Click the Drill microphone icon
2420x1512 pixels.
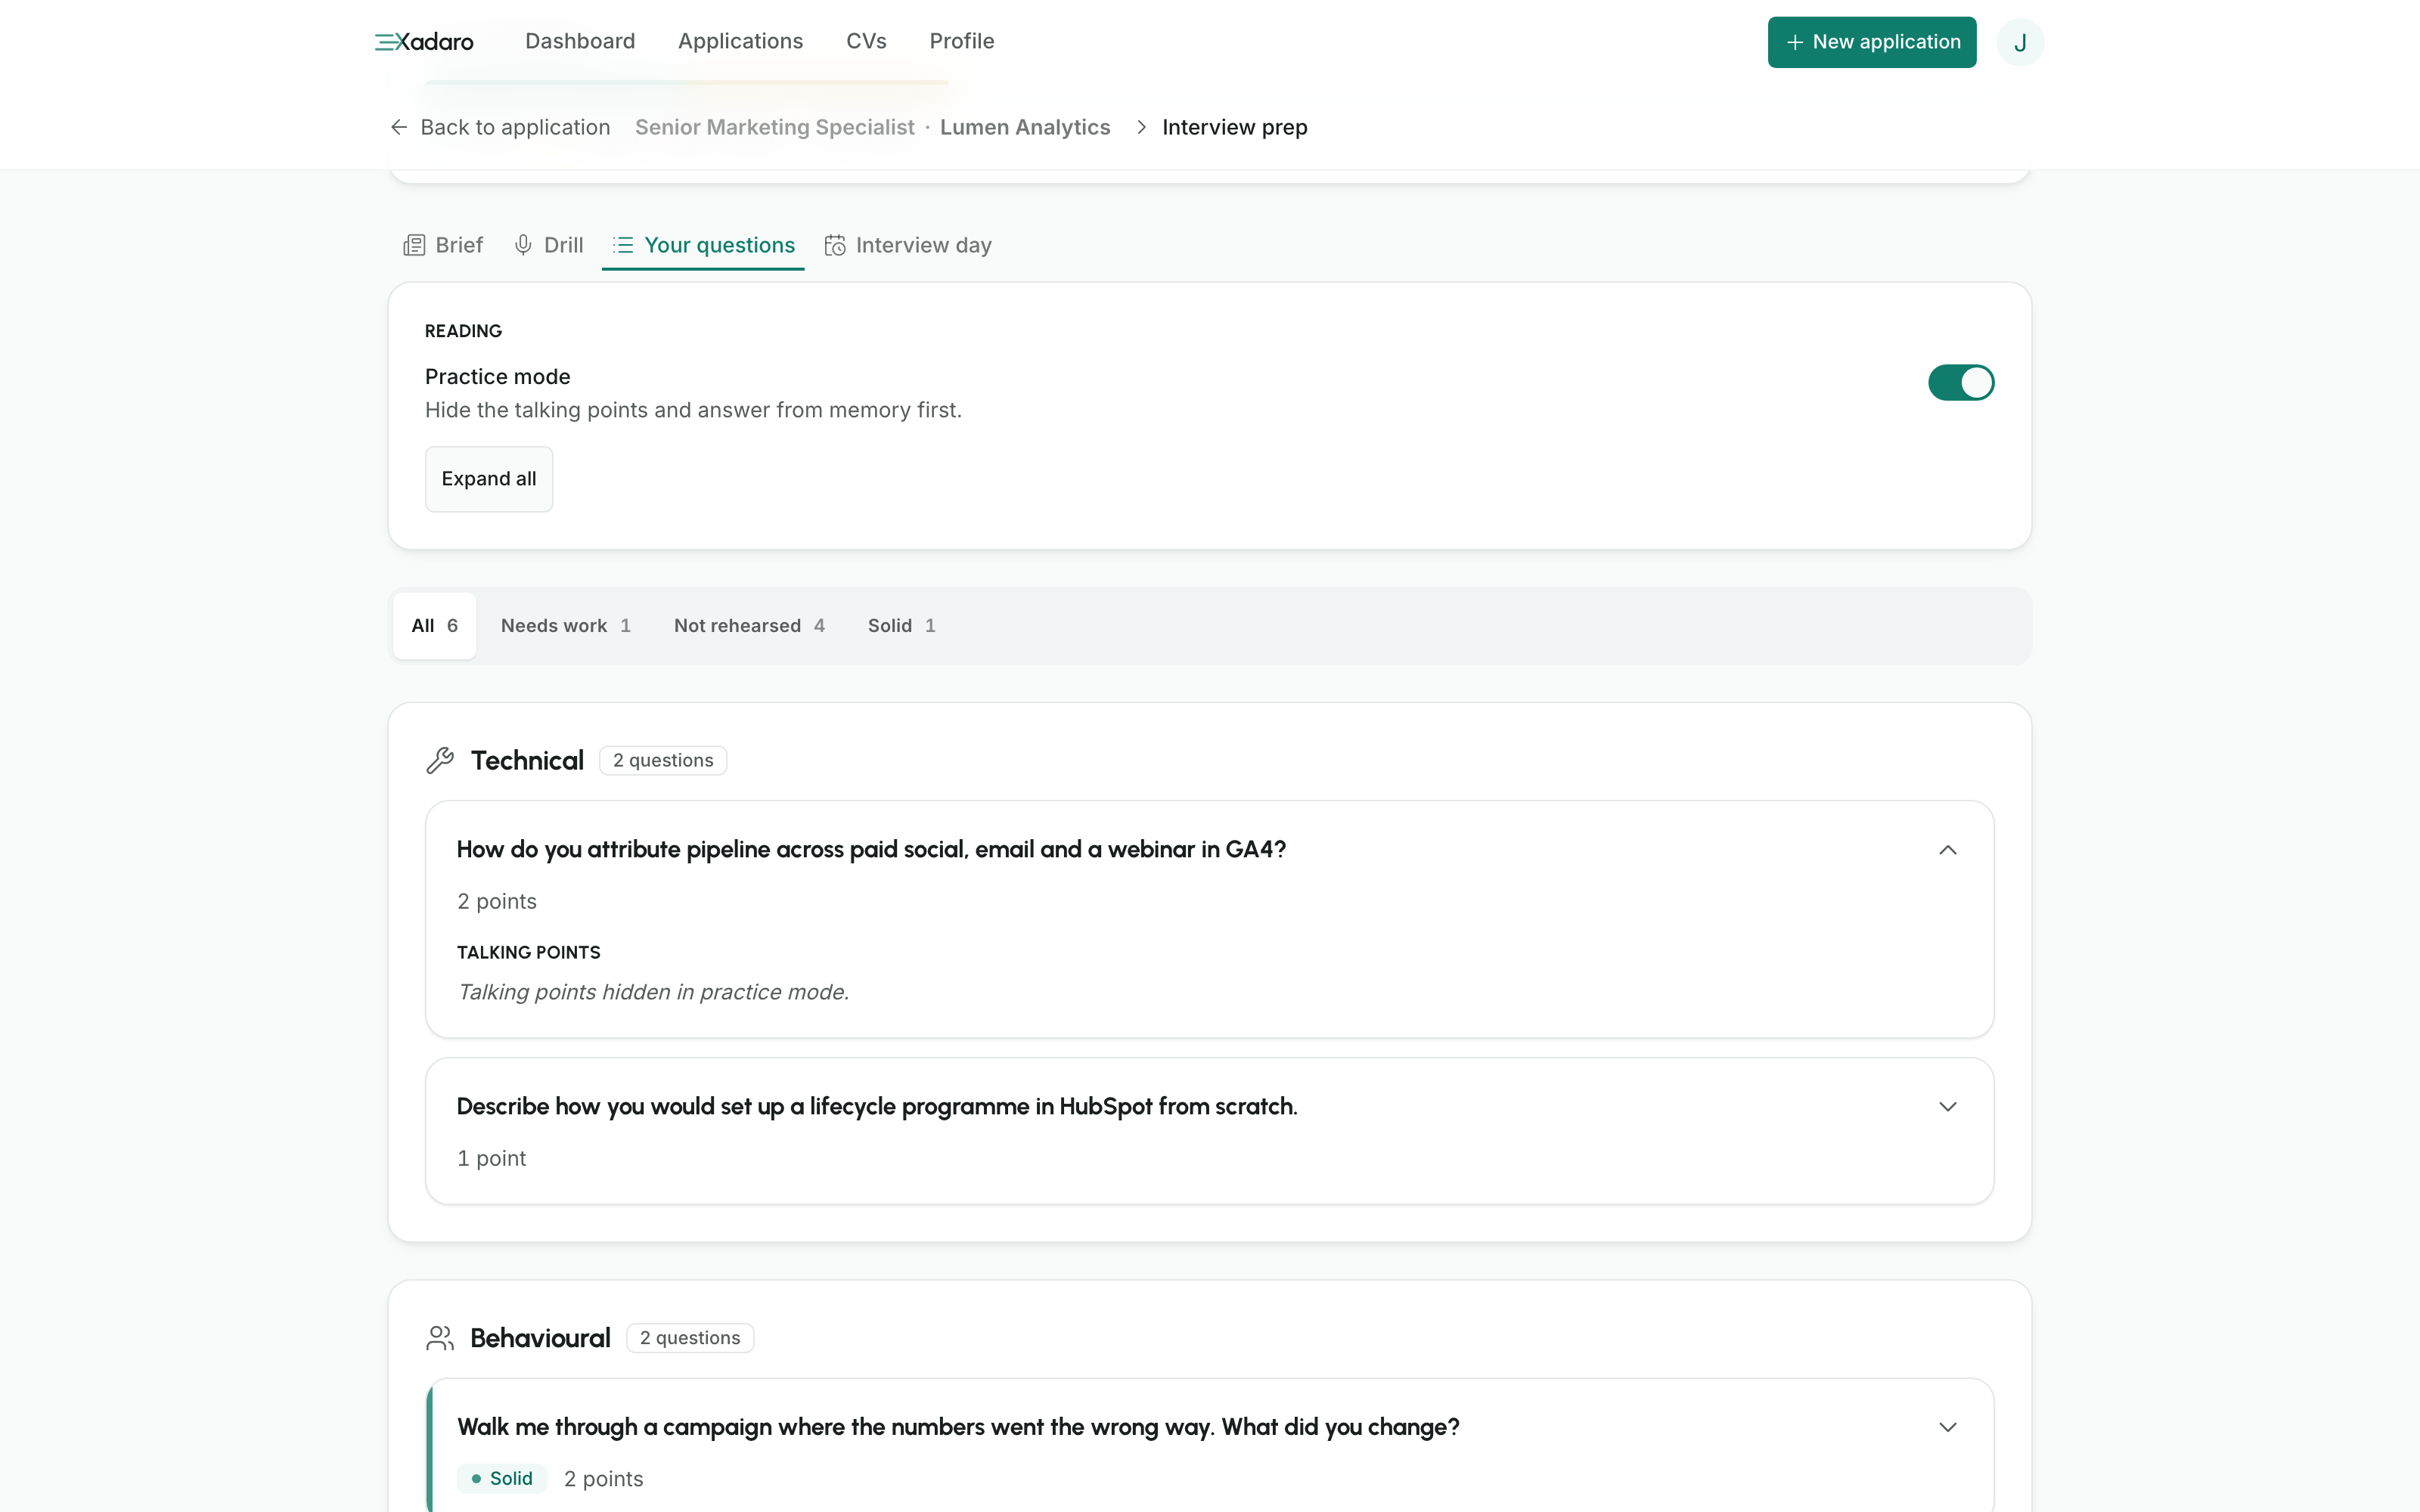point(523,245)
